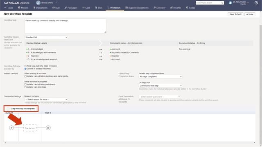Select Final step outcome (lead reviewer) option
262x147 pixels.
pos(25,66)
